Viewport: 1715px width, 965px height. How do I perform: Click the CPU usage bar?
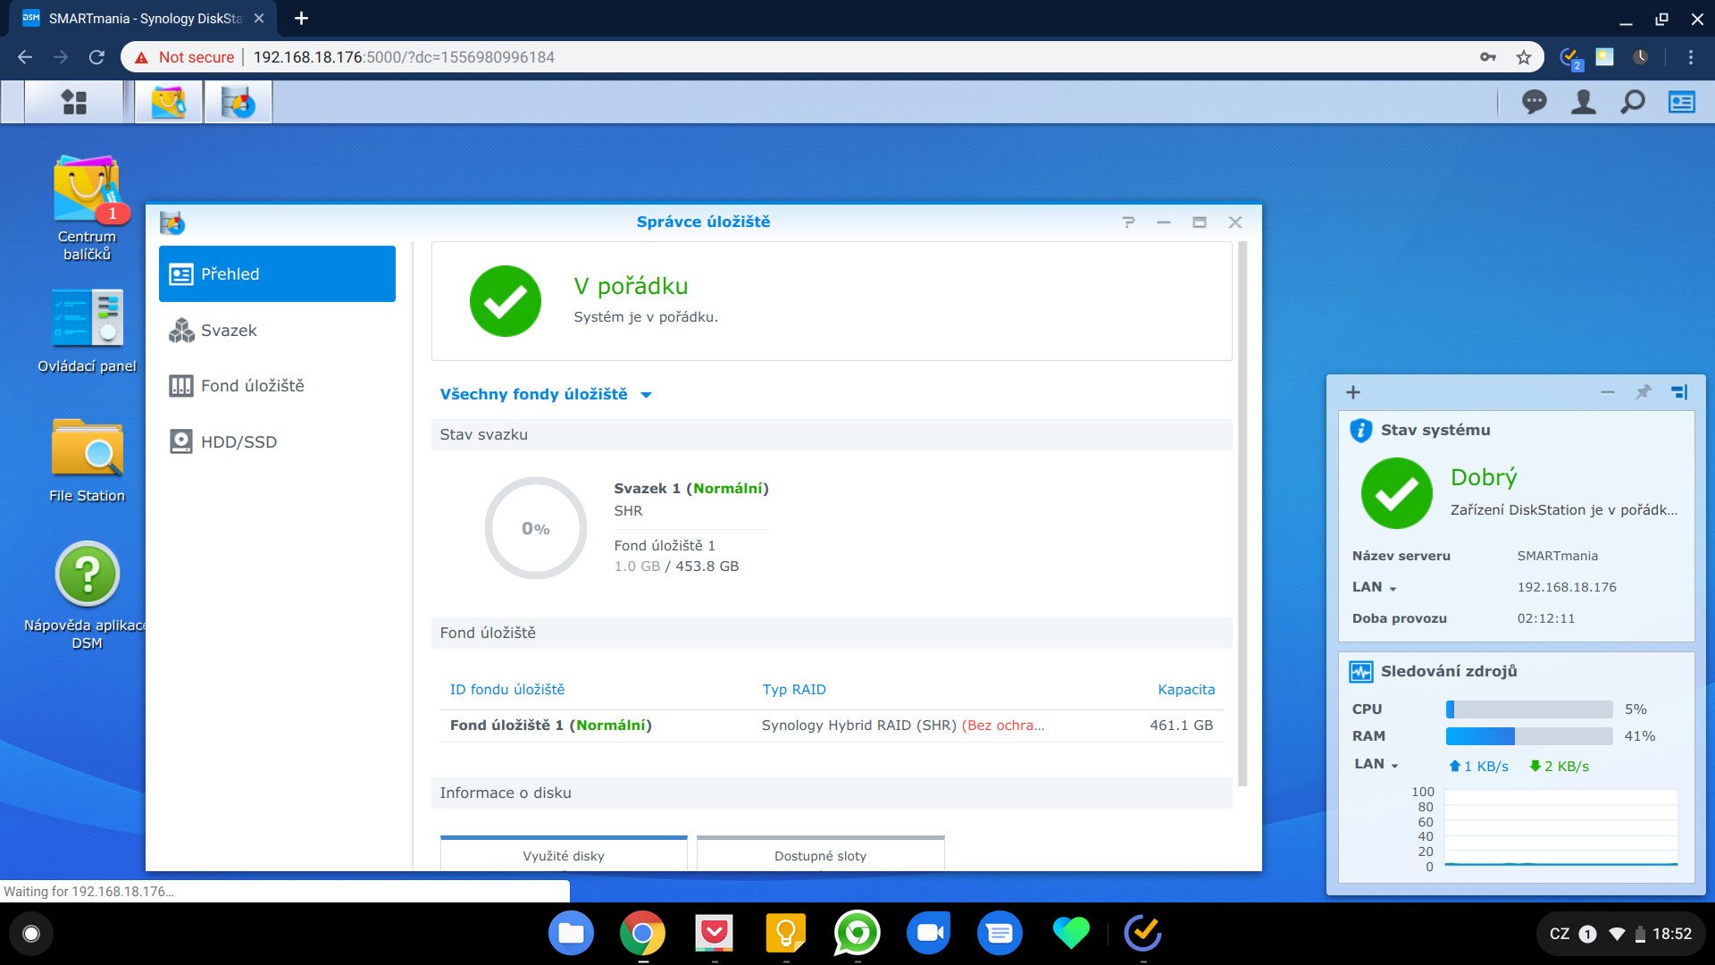1528,709
